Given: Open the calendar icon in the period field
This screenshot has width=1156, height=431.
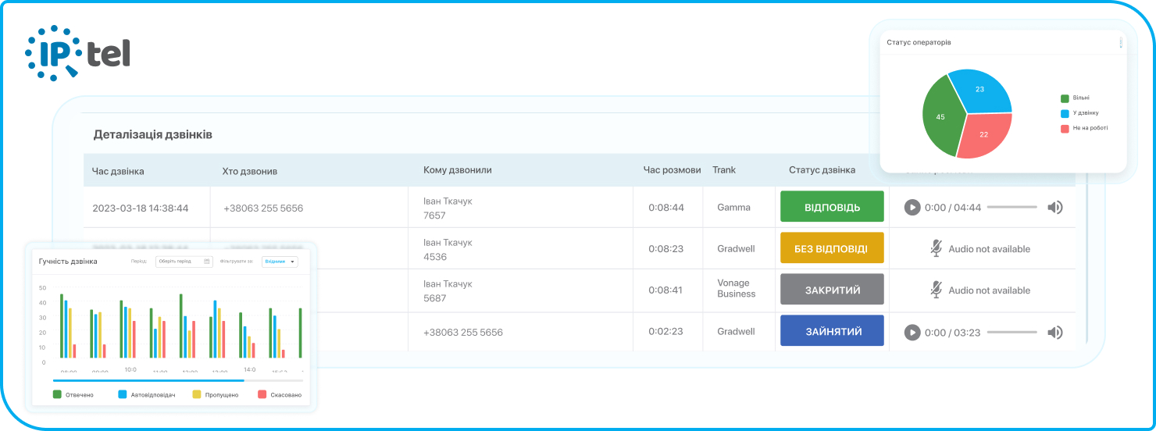Looking at the screenshot, I should click(x=207, y=262).
